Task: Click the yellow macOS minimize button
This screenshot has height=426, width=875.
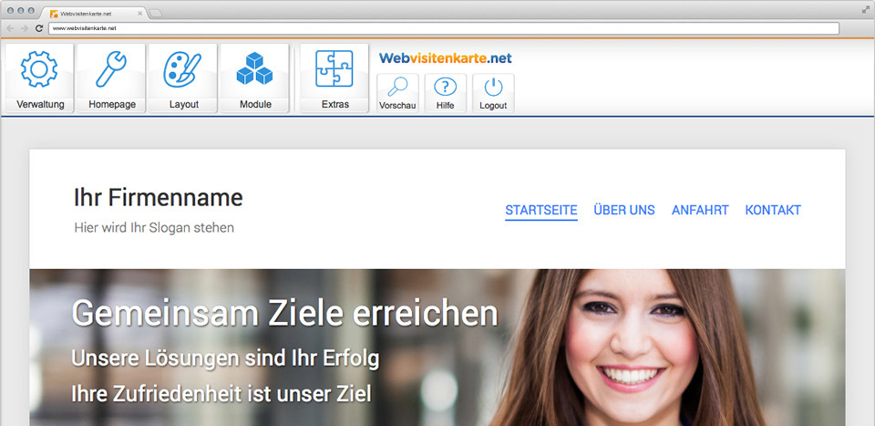Action: [x=21, y=11]
